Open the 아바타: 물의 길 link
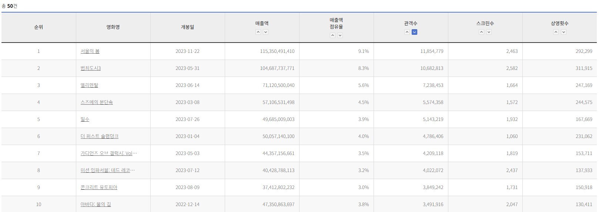602x212 pixels. (96, 205)
